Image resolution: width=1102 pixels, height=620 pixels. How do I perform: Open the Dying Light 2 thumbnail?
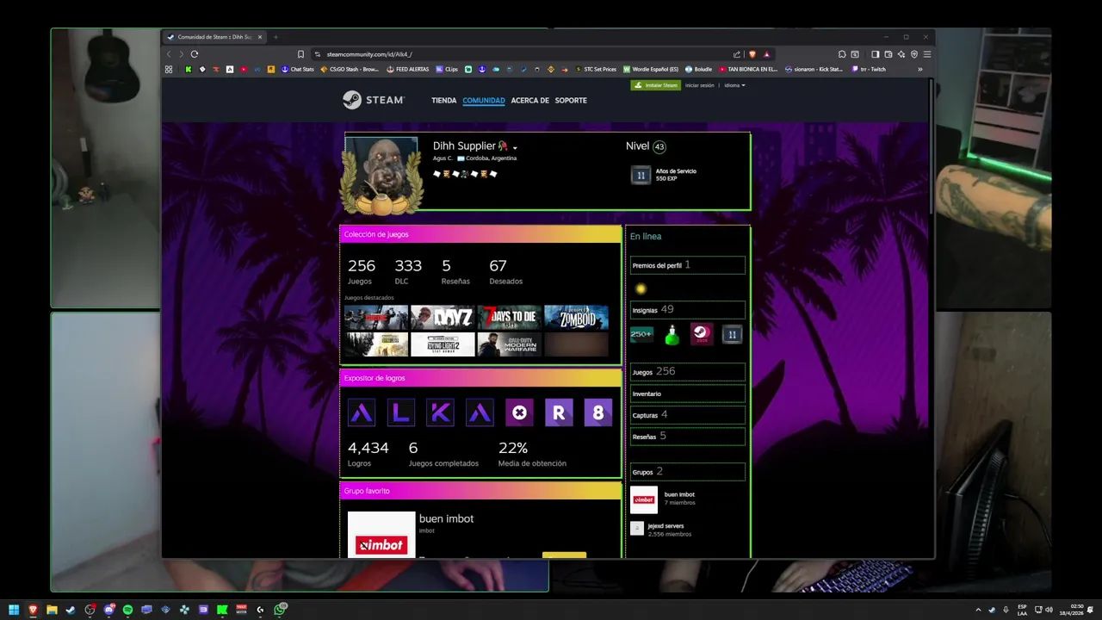(x=443, y=344)
